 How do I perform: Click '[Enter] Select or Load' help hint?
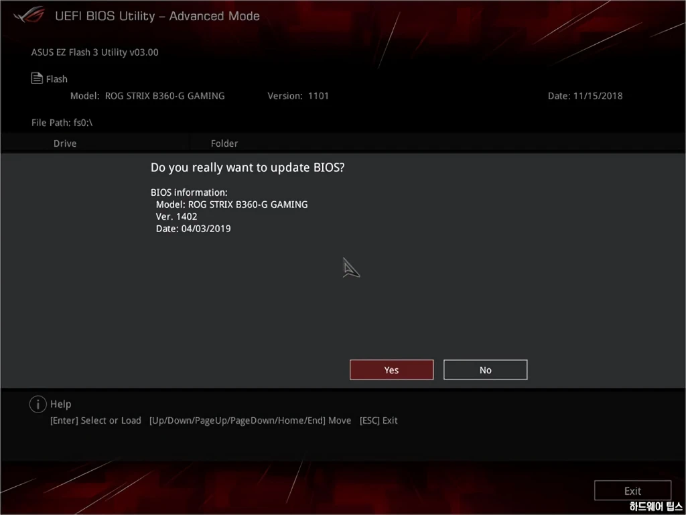96,420
